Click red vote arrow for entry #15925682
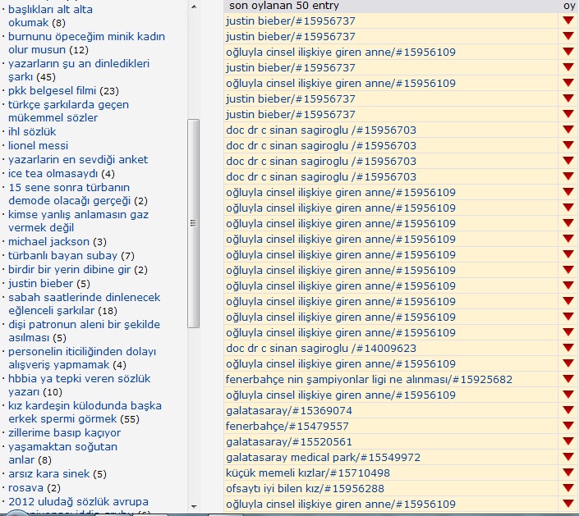 568,379
